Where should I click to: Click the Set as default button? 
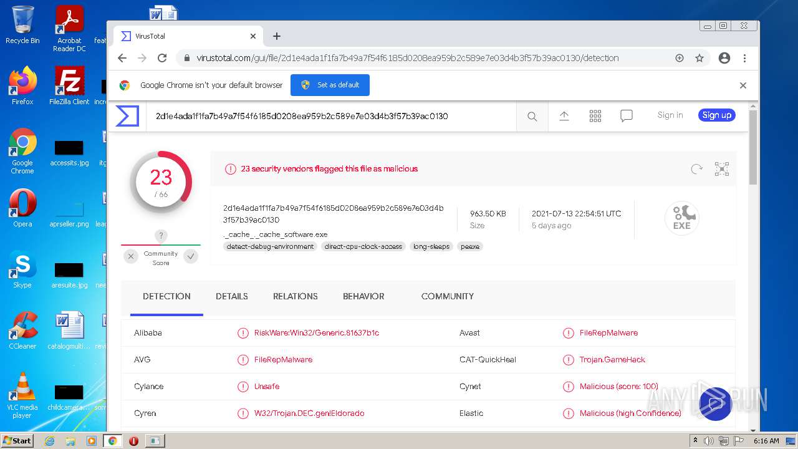coord(330,85)
